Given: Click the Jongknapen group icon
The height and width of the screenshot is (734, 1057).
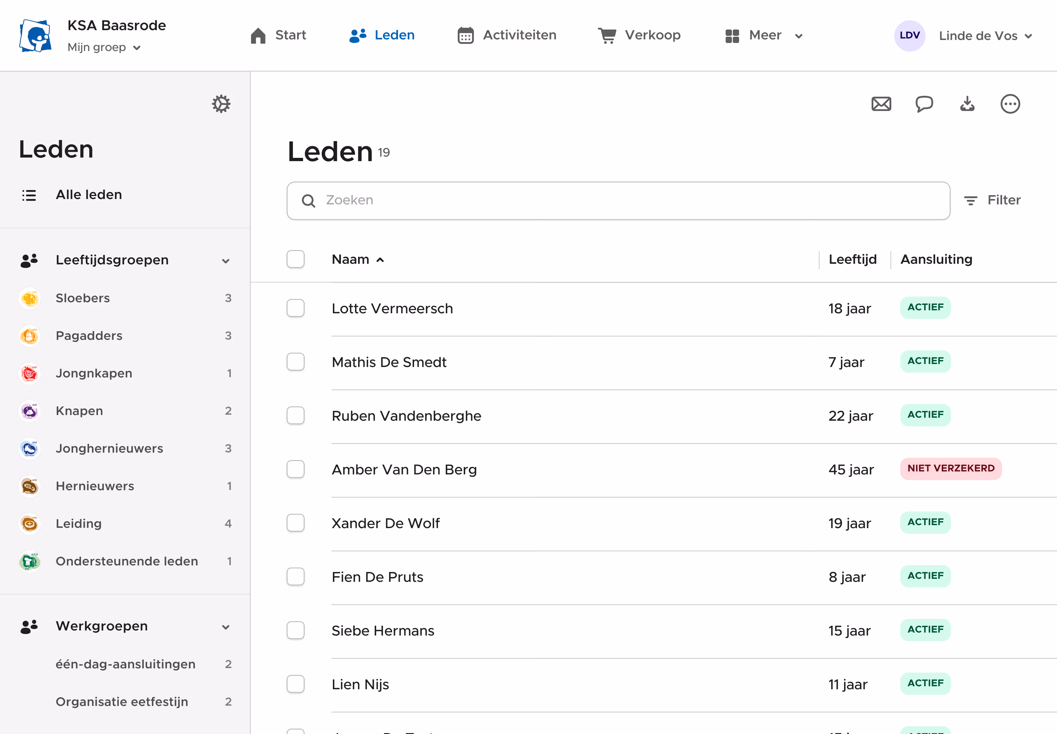Looking at the screenshot, I should [30, 374].
